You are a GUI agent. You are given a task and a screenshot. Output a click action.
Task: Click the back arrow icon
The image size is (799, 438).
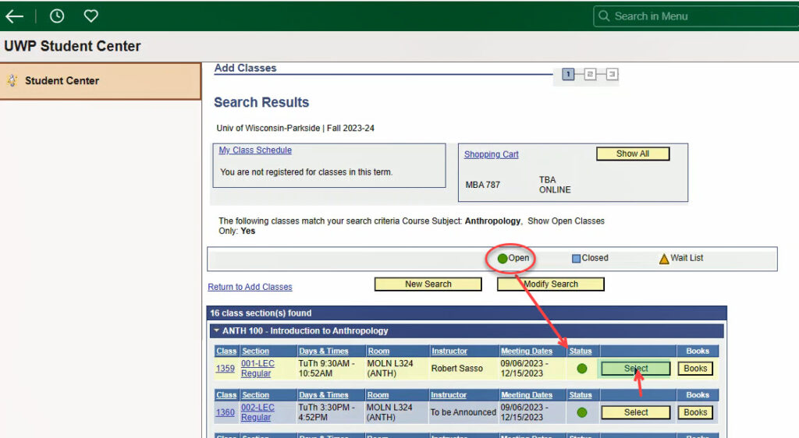point(14,16)
